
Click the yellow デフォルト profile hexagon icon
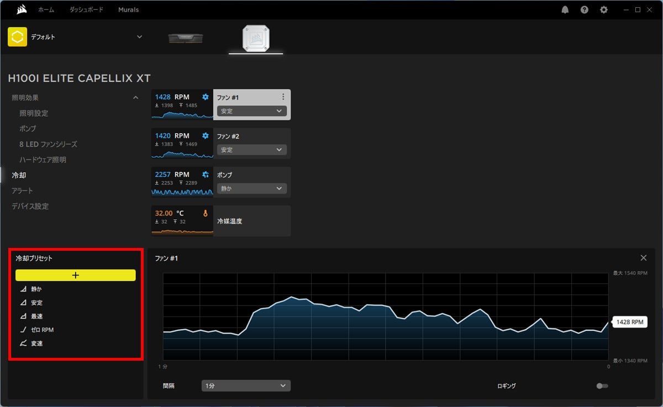(x=17, y=37)
